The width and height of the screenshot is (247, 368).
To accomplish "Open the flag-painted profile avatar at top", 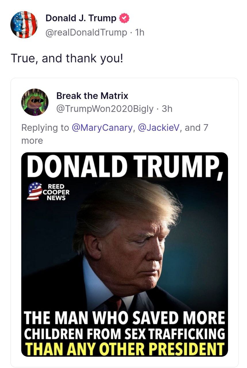I will (24, 25).
